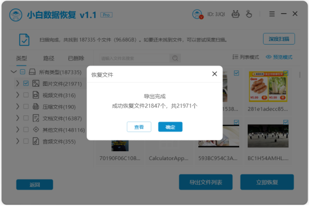Click the 立即恢复 button
Viewport: 309px width, 206px height.
267,182
